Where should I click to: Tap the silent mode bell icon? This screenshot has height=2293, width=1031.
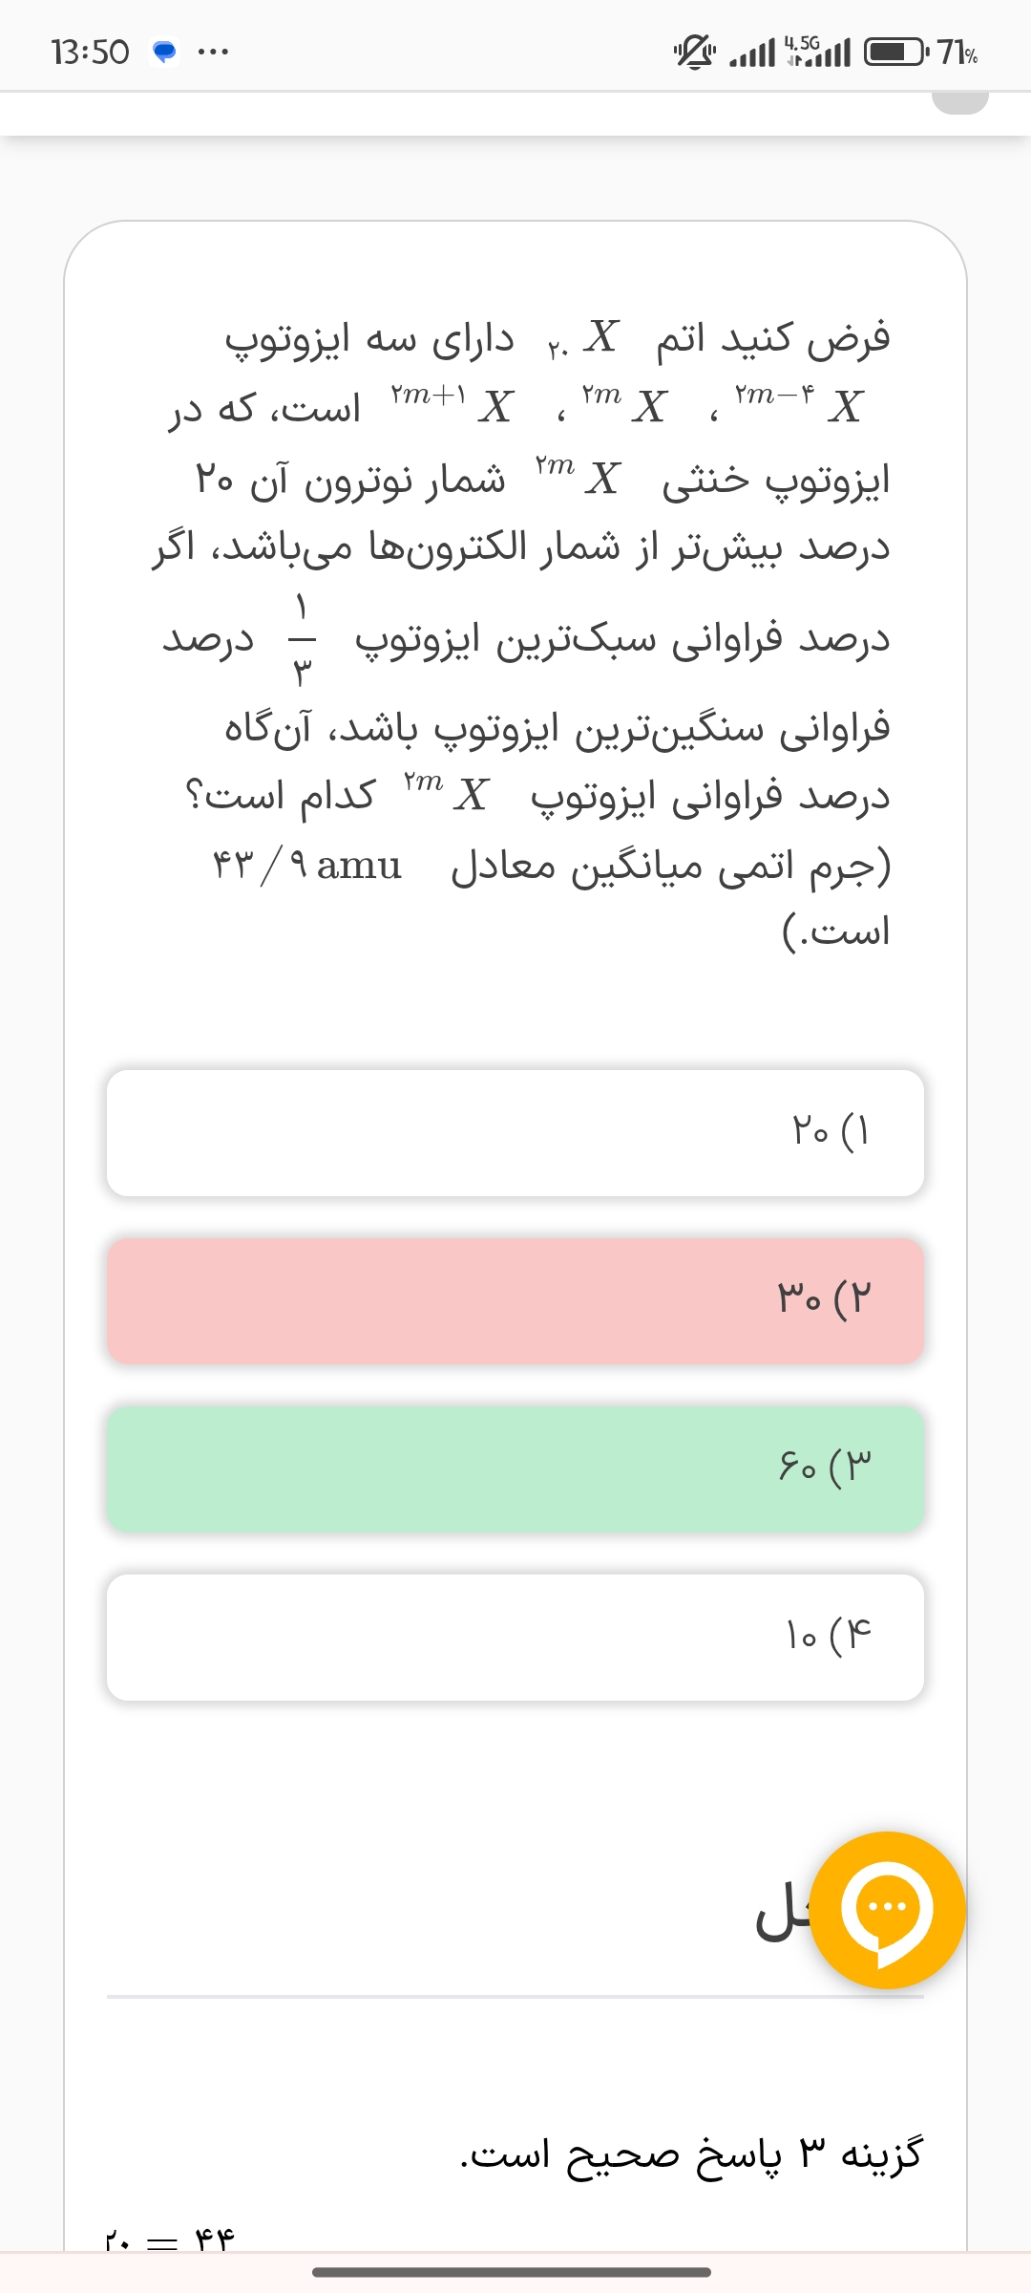tap(694, 52)
